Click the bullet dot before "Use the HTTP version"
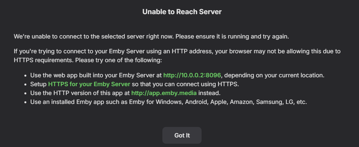The height and width of the screenshot is (147, 359). pos(25,93)
